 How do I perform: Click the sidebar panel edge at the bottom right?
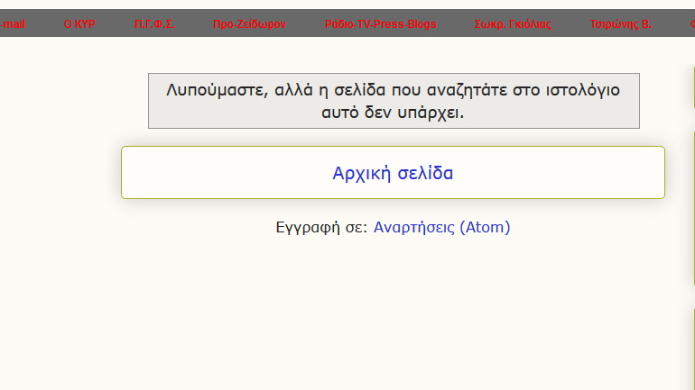(x=691, y=351)
